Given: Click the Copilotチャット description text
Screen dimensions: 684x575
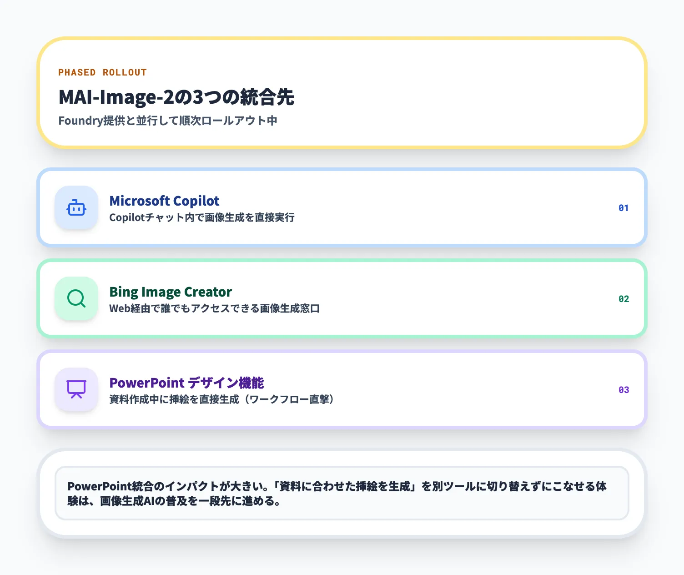Looking at the screenshot, I should point(201,218).
